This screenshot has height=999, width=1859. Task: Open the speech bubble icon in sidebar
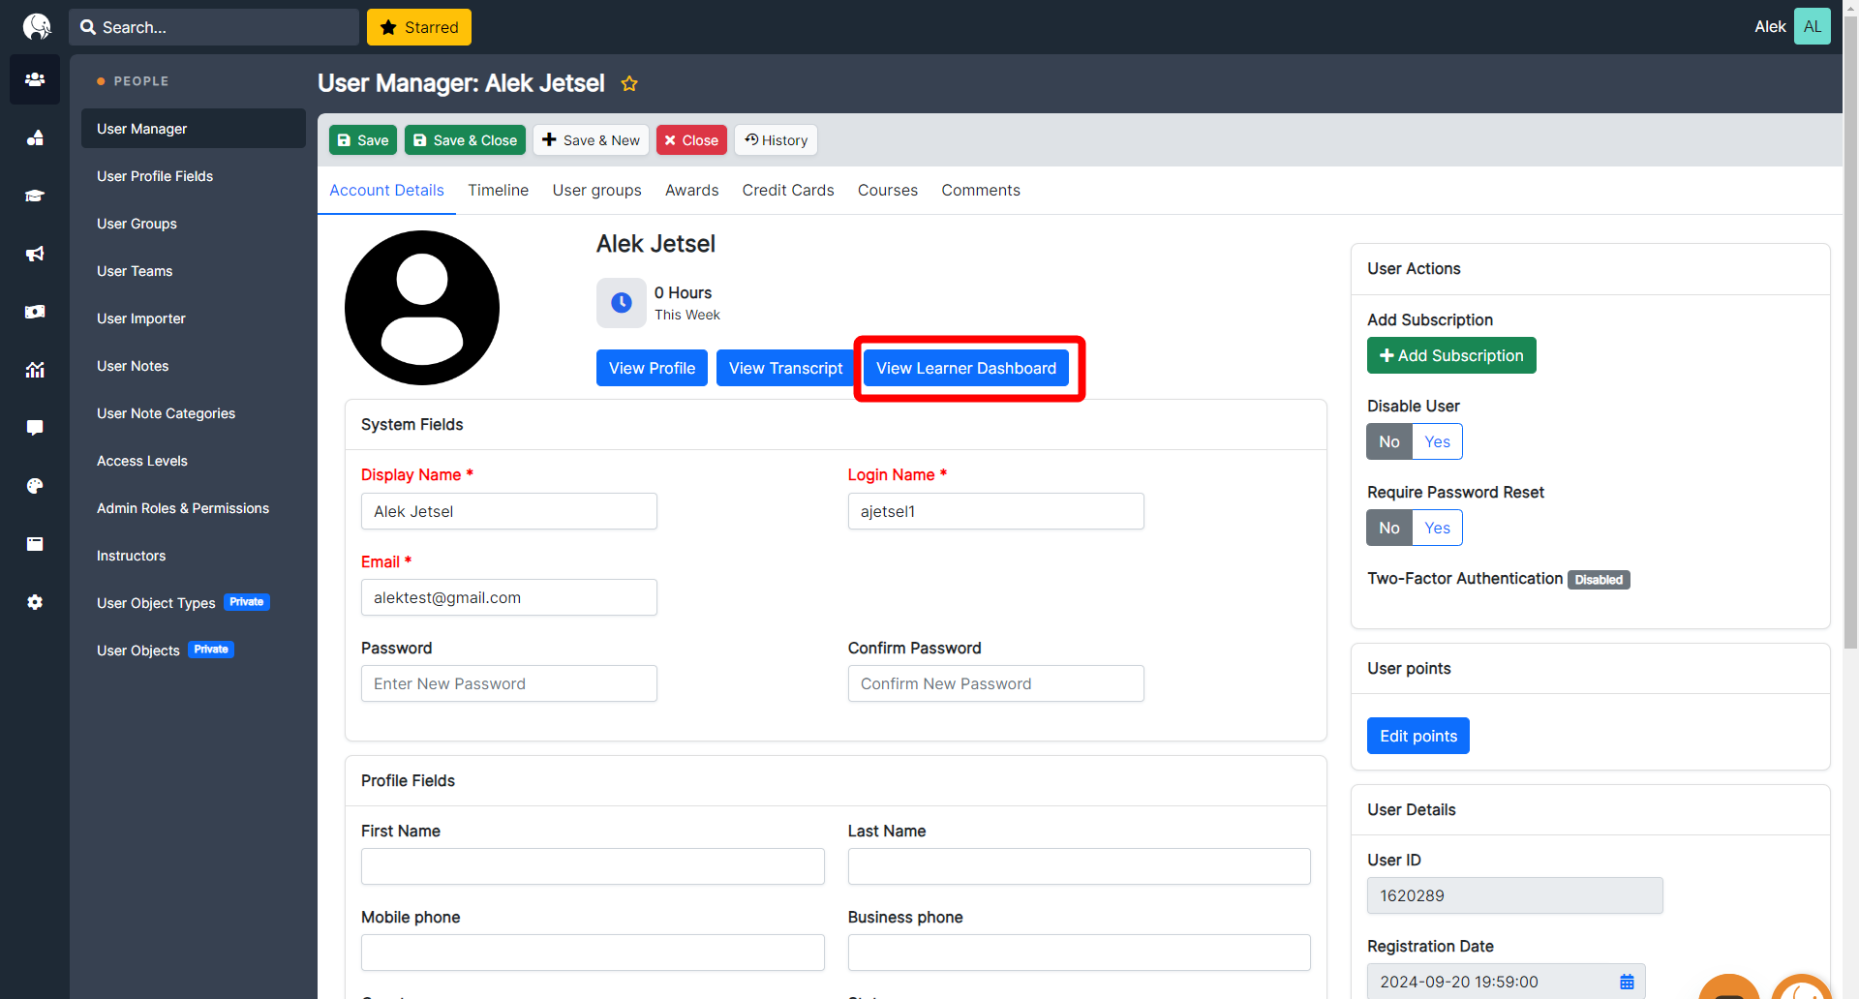pos(35,428)
